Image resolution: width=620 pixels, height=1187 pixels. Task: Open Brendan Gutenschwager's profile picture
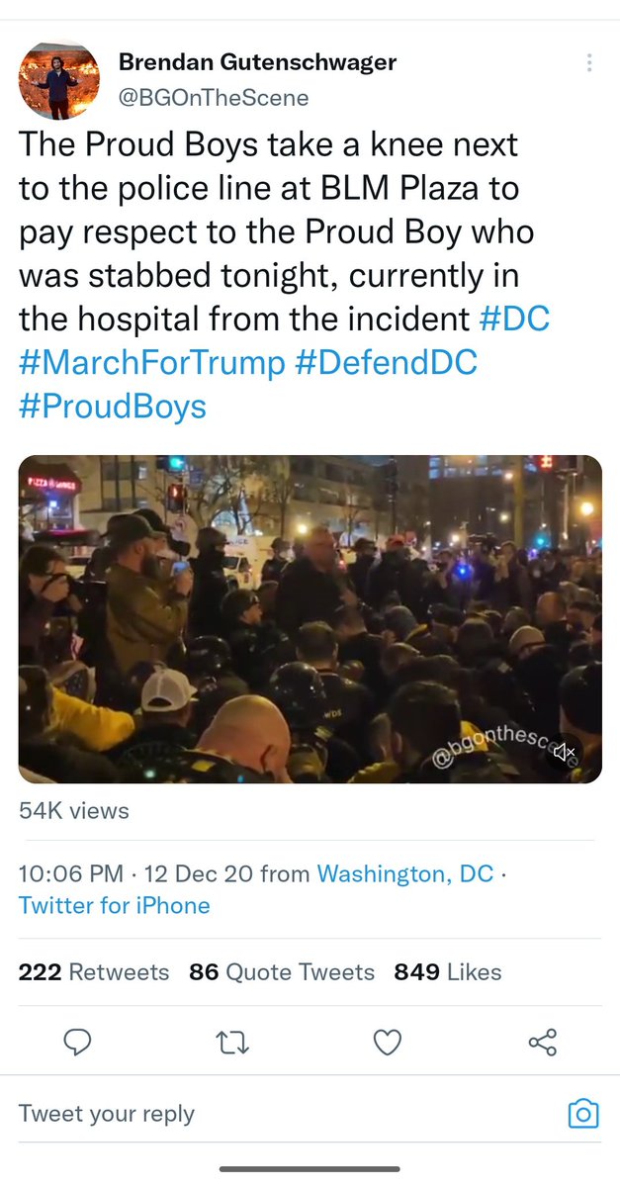point(56,80)
